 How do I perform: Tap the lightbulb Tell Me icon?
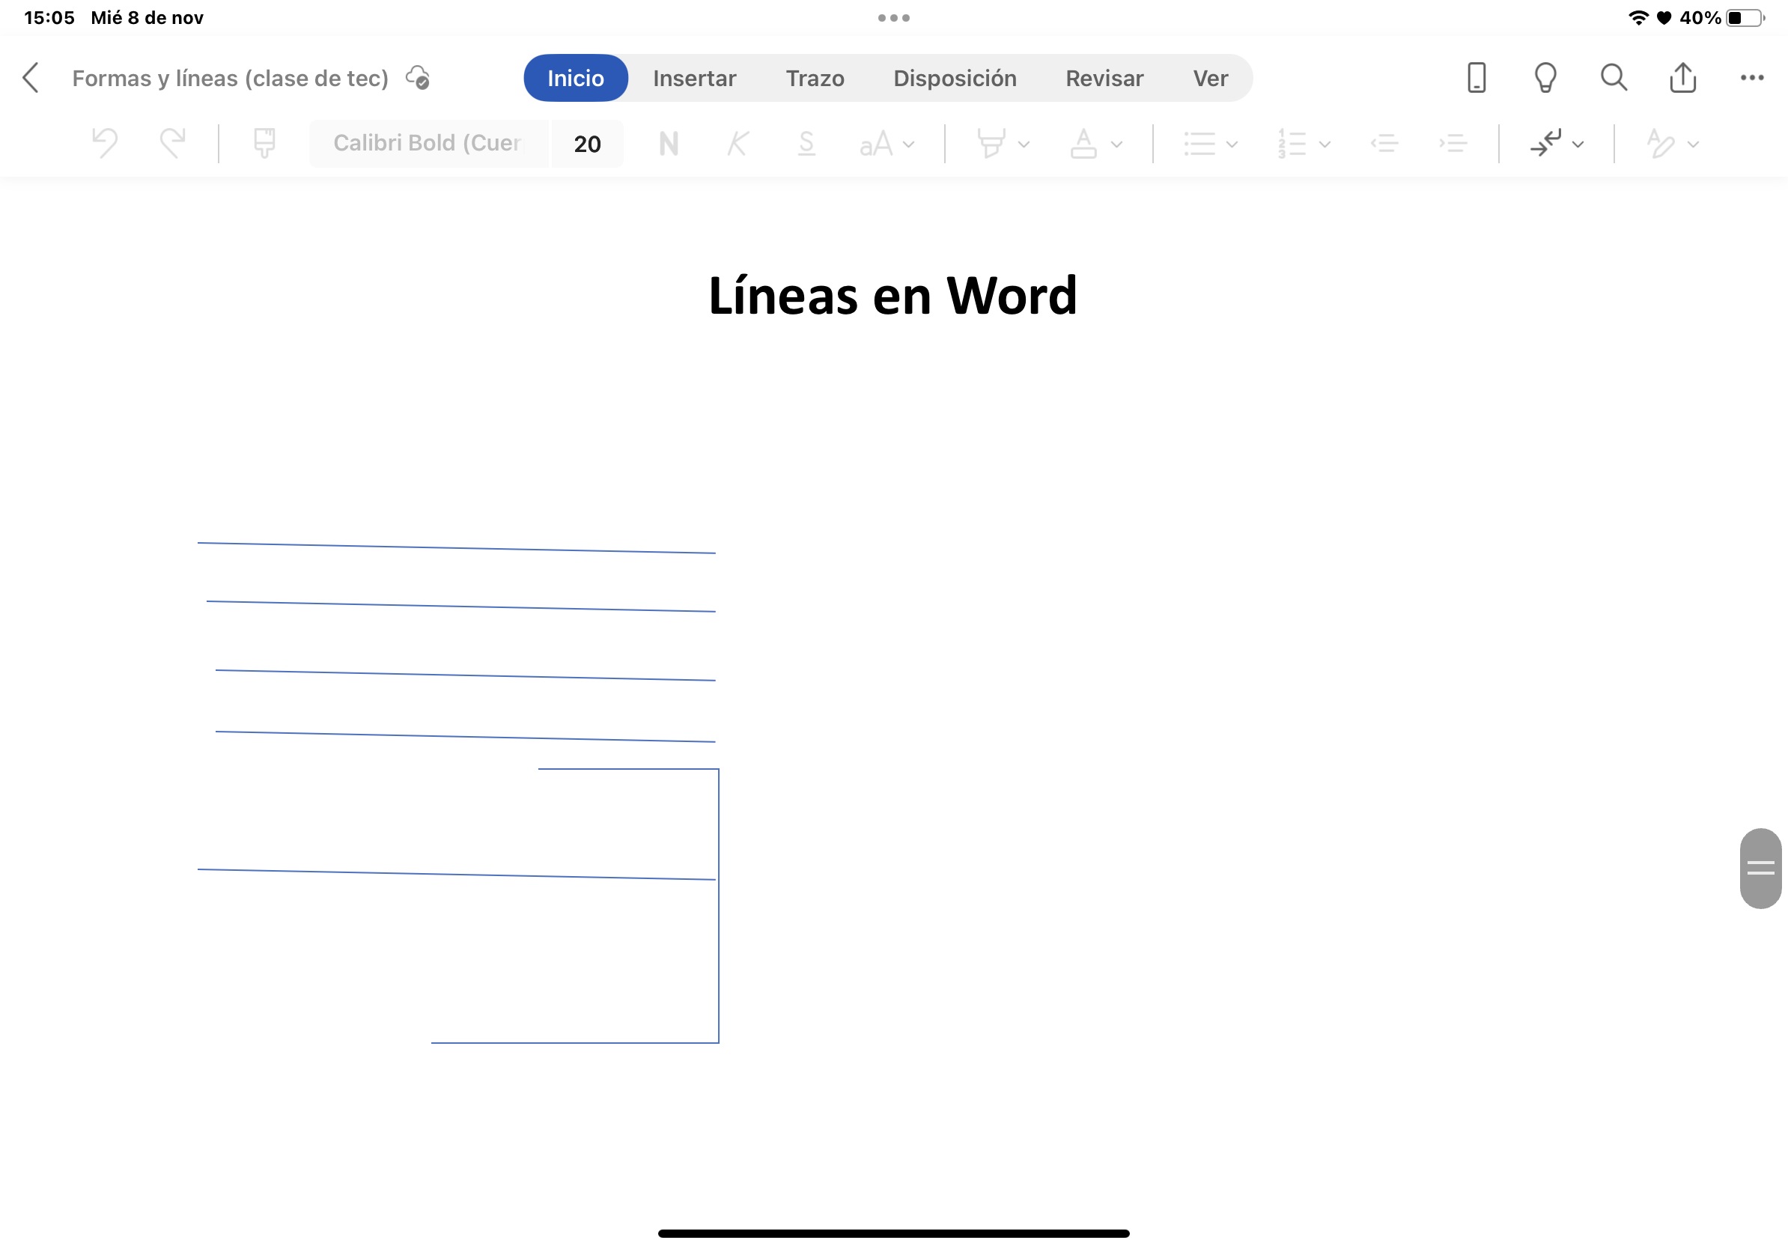tap(1545, 78)
